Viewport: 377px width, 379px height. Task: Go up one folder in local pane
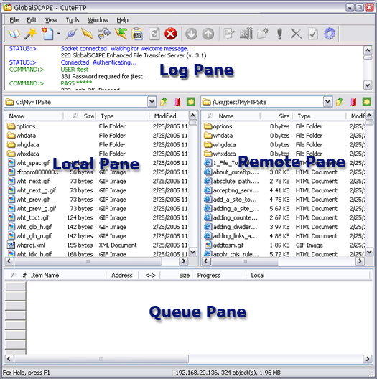(x=164, y=102)
